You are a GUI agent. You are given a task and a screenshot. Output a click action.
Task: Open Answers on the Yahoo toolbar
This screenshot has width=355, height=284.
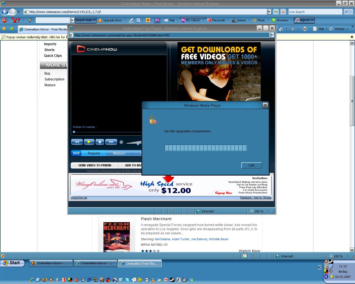[x=280, y=20]
